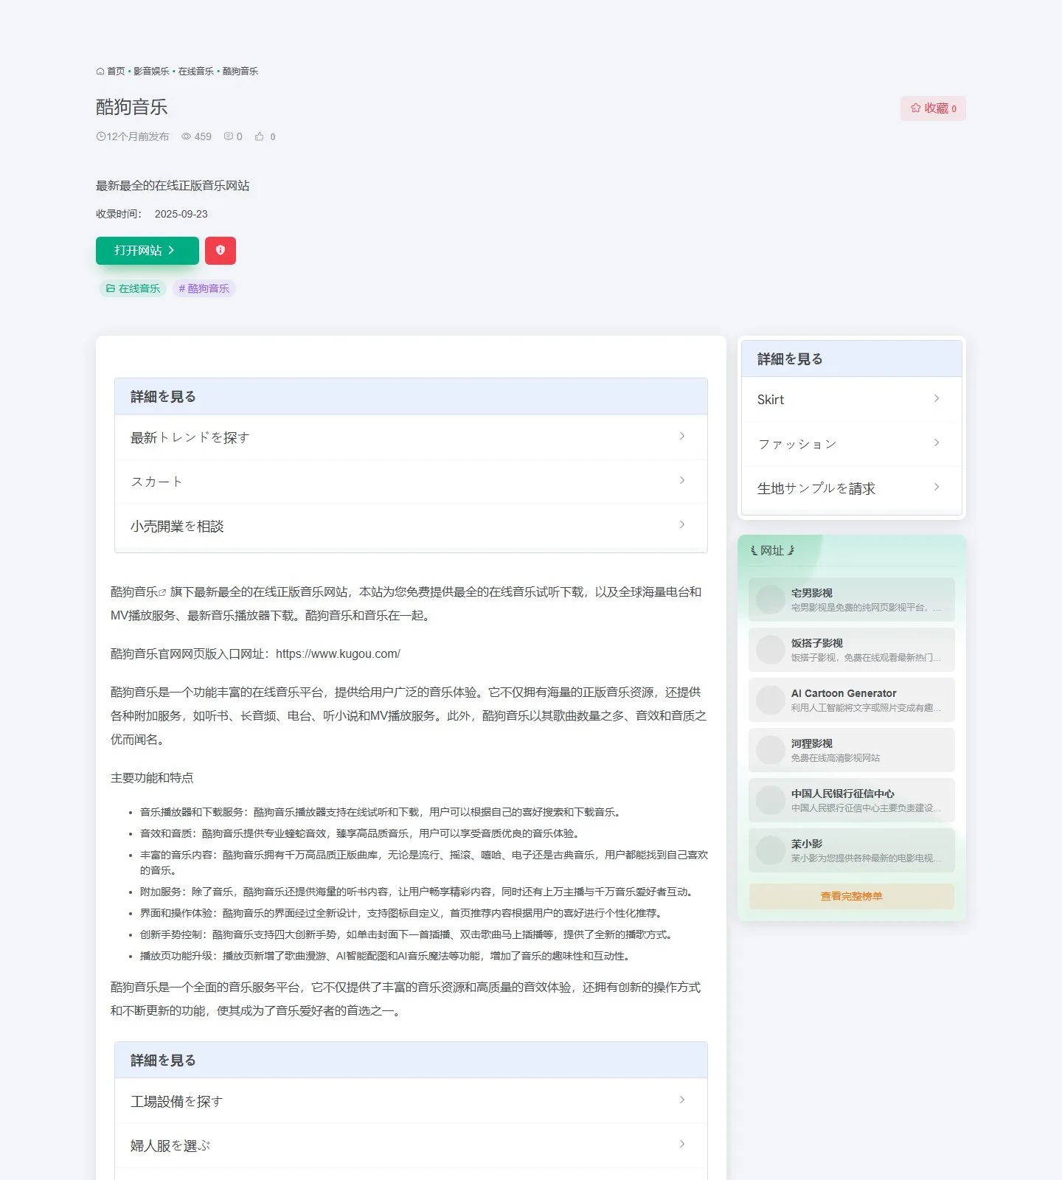Image resolution: width=1062 pixels, height=1180 pixels.
Task: Open 饭搭子影视 site card
Action: pyautogui.click(x=852, y=650)
